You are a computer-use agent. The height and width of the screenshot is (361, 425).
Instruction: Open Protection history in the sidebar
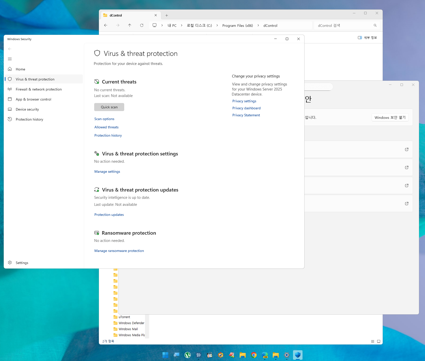pyautogui.click(x=44, y=119)
